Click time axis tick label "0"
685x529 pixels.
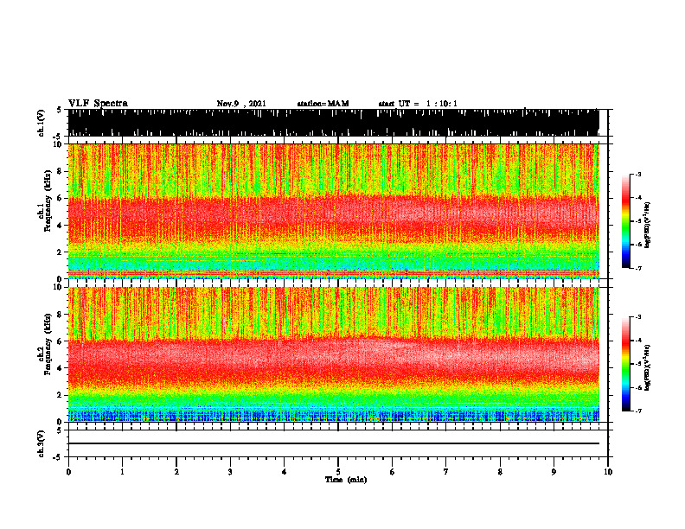coord(68,472)
